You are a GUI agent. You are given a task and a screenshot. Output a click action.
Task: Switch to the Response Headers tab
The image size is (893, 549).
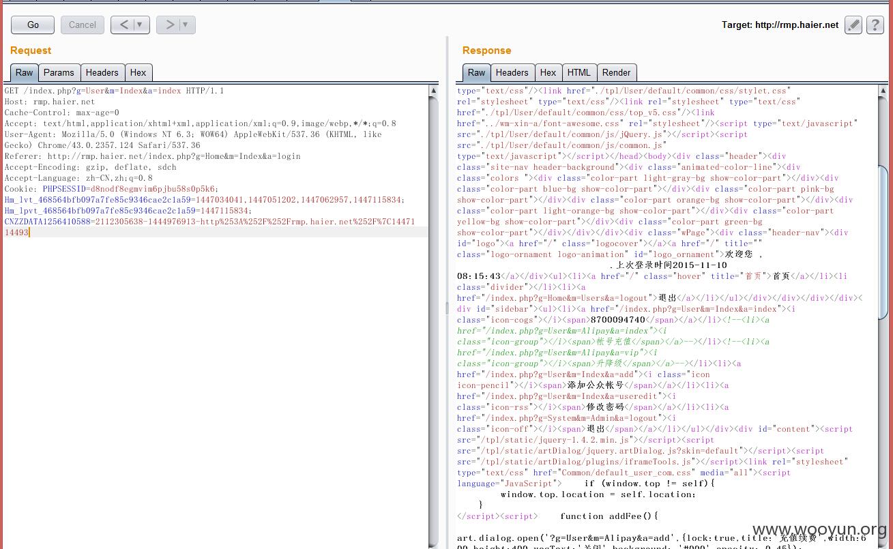click(512, 72)
